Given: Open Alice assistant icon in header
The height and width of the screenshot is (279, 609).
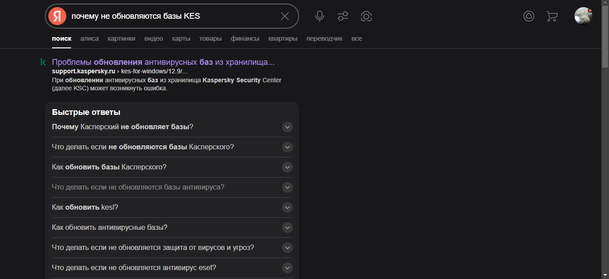Looking at the screenshot, I should click(x=529, y=16).
